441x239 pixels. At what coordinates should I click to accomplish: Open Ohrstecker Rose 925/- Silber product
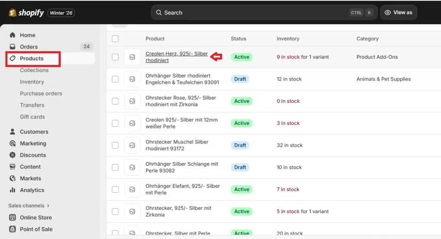[181, 101]
